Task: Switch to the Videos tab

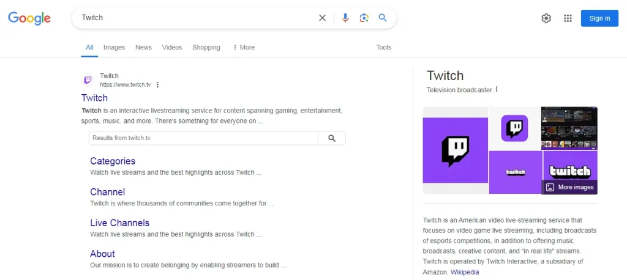Action: (x=172, y=48)
